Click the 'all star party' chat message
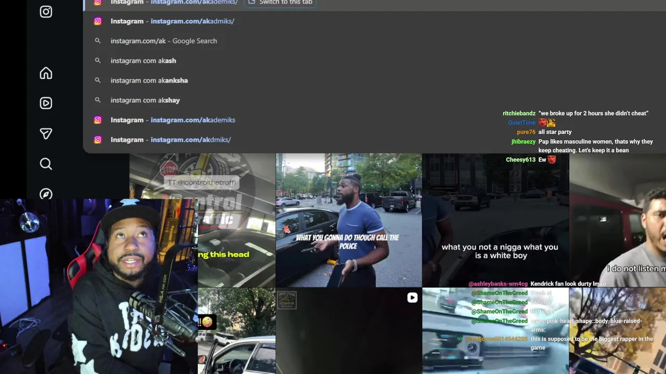Image resolution: width=666 pixels, height=374 pixels. click(x=555, y=132)
